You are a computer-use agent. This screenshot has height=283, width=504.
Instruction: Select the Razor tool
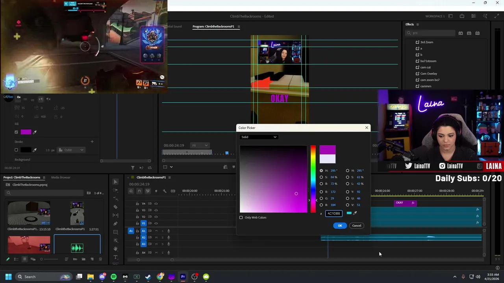pyautogui.click(x=115, y=207)
